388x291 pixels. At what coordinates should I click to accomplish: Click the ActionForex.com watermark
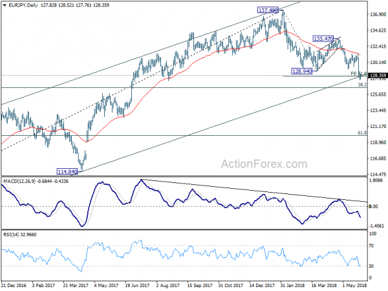264,164
